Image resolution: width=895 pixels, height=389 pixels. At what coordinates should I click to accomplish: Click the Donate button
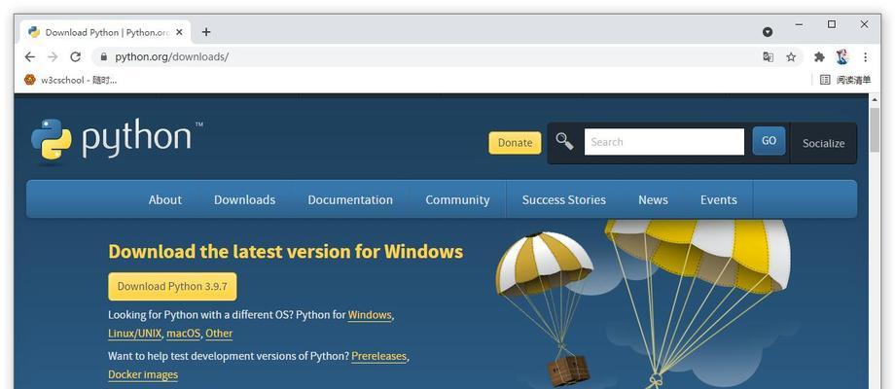[515, 143]
